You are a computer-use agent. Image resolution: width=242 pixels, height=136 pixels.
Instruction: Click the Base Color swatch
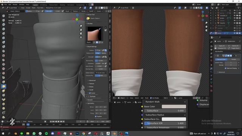[x=174, y=107]
